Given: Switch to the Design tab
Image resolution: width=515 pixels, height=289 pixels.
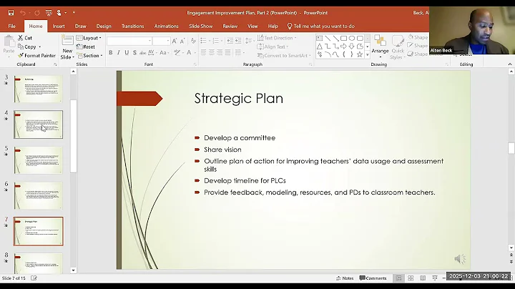Looking at the screenshot, I should 104,26.
